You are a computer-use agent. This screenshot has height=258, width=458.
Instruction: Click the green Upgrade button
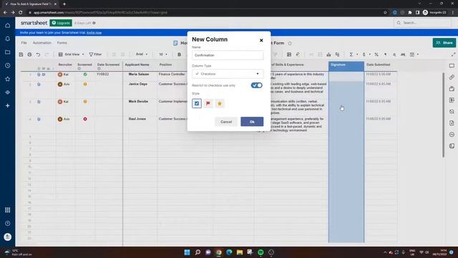pyautogui.click(x=61, y=23)
